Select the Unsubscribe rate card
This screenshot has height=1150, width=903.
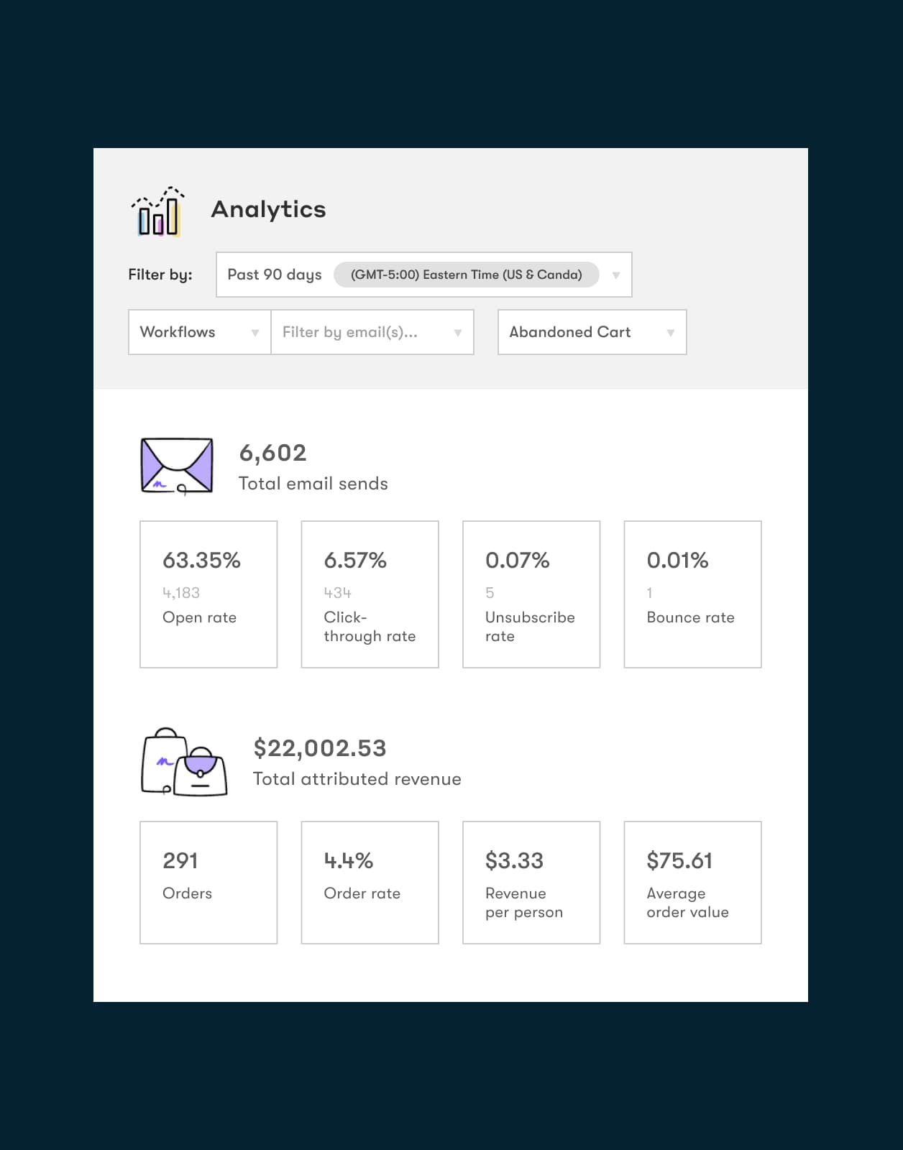pos(531,594)
